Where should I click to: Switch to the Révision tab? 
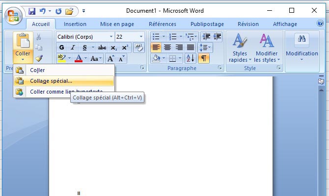coord(248,24)
